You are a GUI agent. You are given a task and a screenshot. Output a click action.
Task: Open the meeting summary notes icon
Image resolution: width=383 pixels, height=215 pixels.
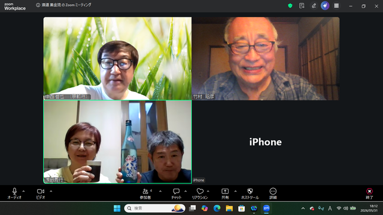[302, 5]
